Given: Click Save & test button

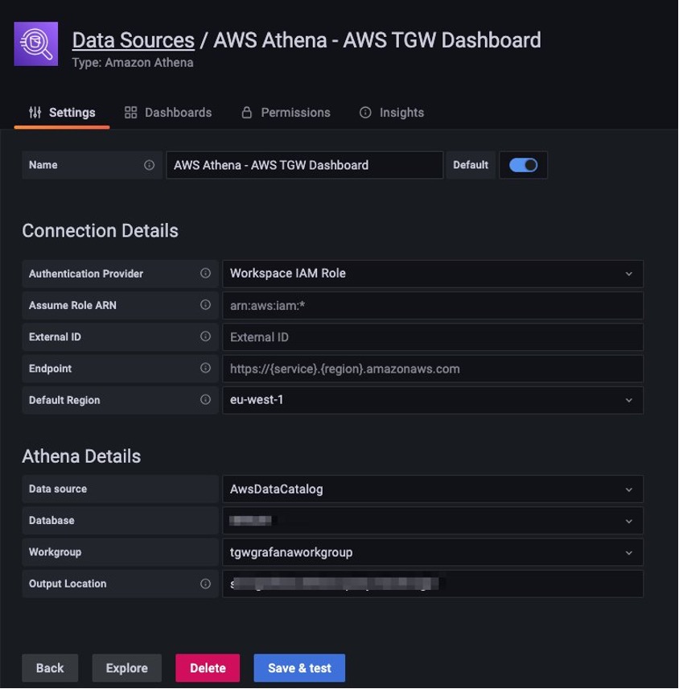Looking at the screenshot, I should pos(299,668).
